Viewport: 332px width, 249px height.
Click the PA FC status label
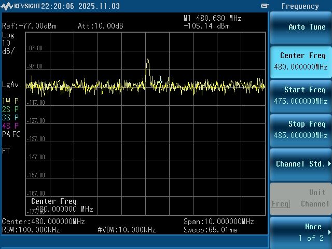click(x=11, y=134)
